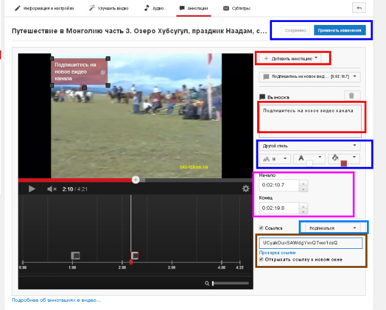Viewport: 386px width, 310px height.
Task: Play the video in the annotation editor
Action: pos(31,189)
